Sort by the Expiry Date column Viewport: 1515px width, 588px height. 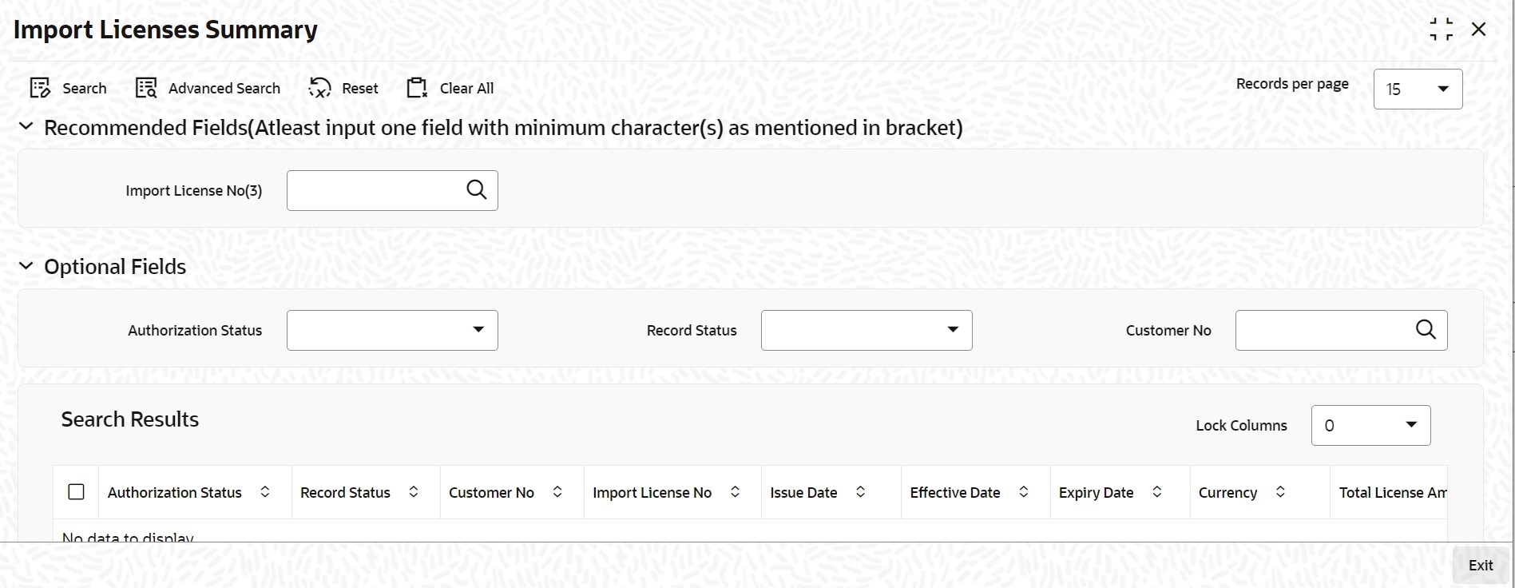(1157, 492)
